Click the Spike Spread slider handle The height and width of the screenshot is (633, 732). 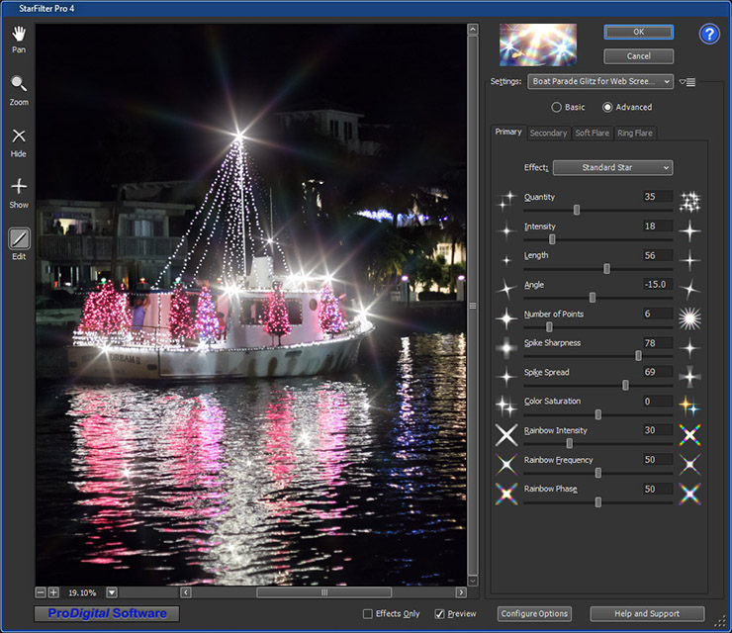tap(625, 385)
